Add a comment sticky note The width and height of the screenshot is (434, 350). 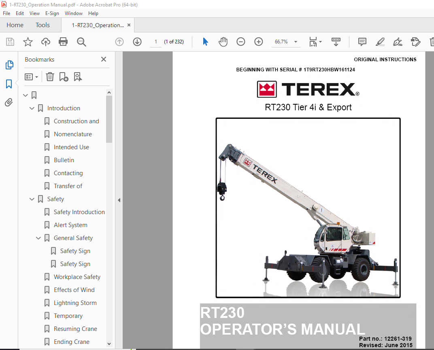362,42
